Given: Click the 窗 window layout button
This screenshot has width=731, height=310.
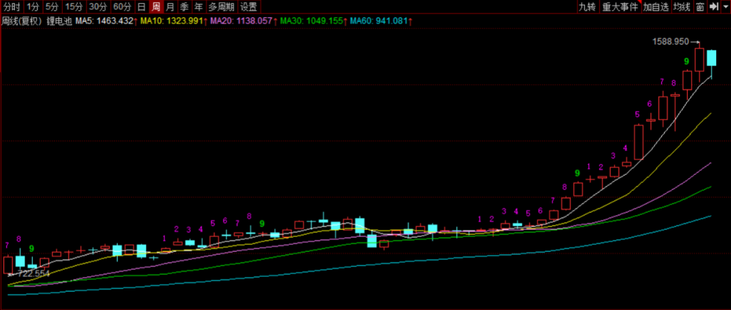Looking at the screenshot, I should click(700, 7).
